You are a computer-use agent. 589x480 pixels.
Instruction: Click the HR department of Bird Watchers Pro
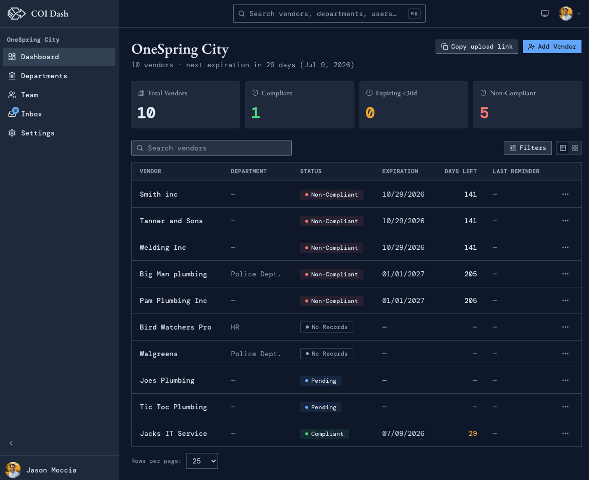coord(235,328)
